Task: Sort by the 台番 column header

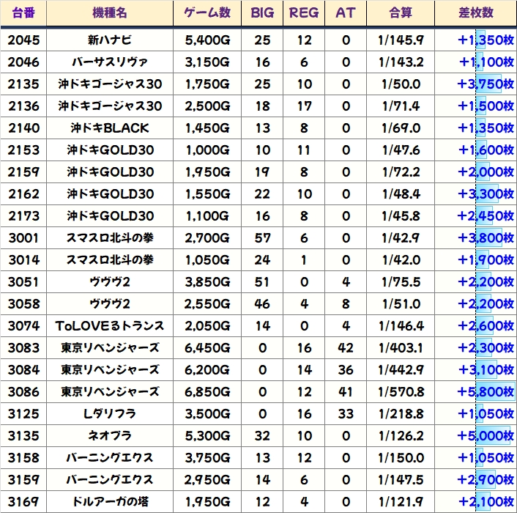Action: point(23,13)
